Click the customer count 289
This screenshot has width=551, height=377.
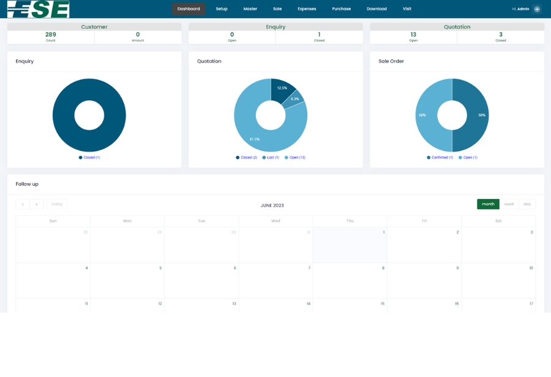click(x=51, y=34)
